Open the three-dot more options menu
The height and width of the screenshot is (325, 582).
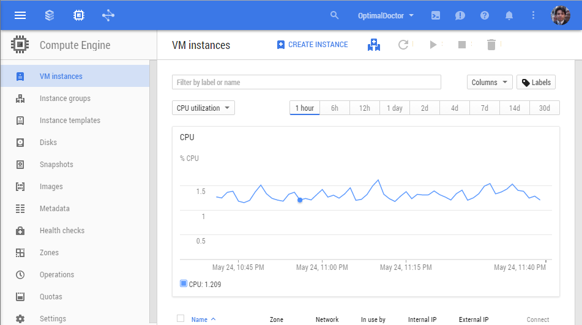(x=533, y=15)
